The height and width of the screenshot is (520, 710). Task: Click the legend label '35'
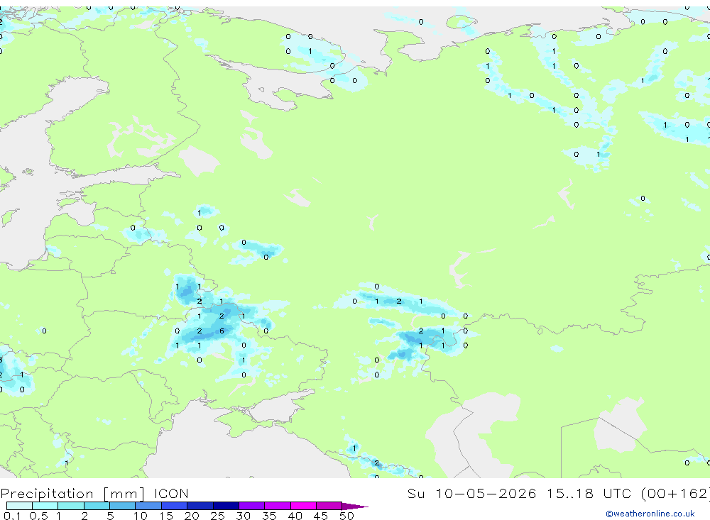[x=269, y=516]
